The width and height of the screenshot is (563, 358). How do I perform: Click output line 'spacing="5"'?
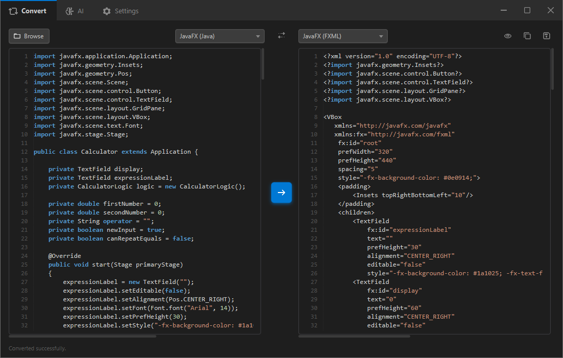coord(358,169)
